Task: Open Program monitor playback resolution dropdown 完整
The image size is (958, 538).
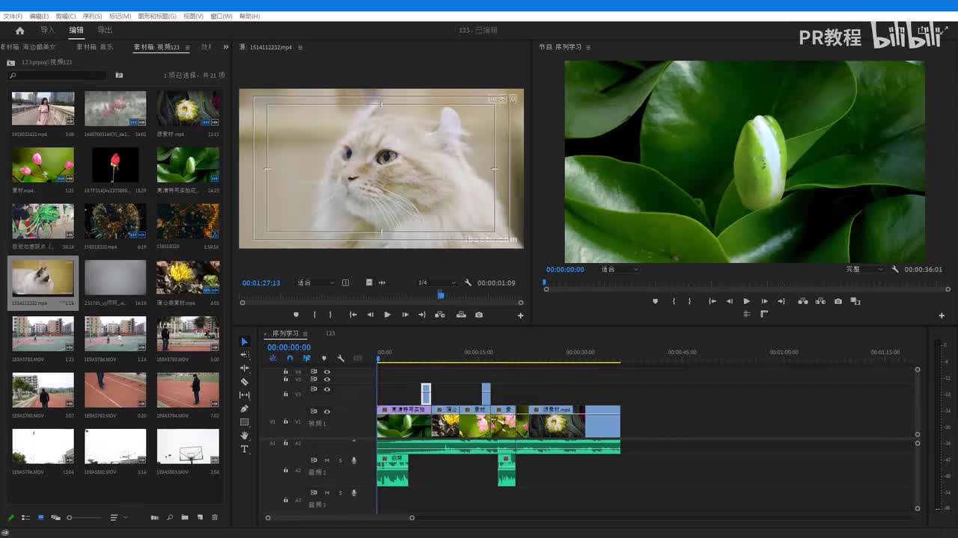Action: click(864, 270)
